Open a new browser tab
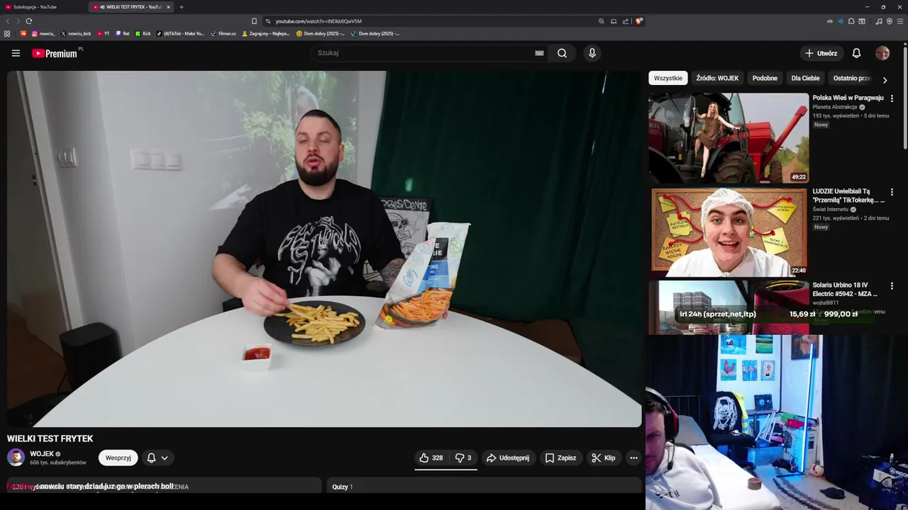This screenshot has height=510, width=908. (181, 7)
